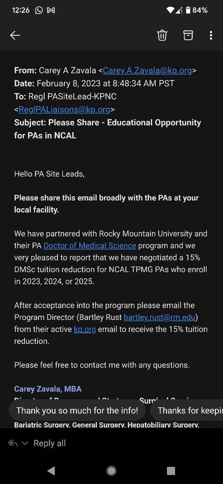Select "Thank you so much for the info!" reply
The width and height of the screenshot is (223, 484).
tap(77, 410)
